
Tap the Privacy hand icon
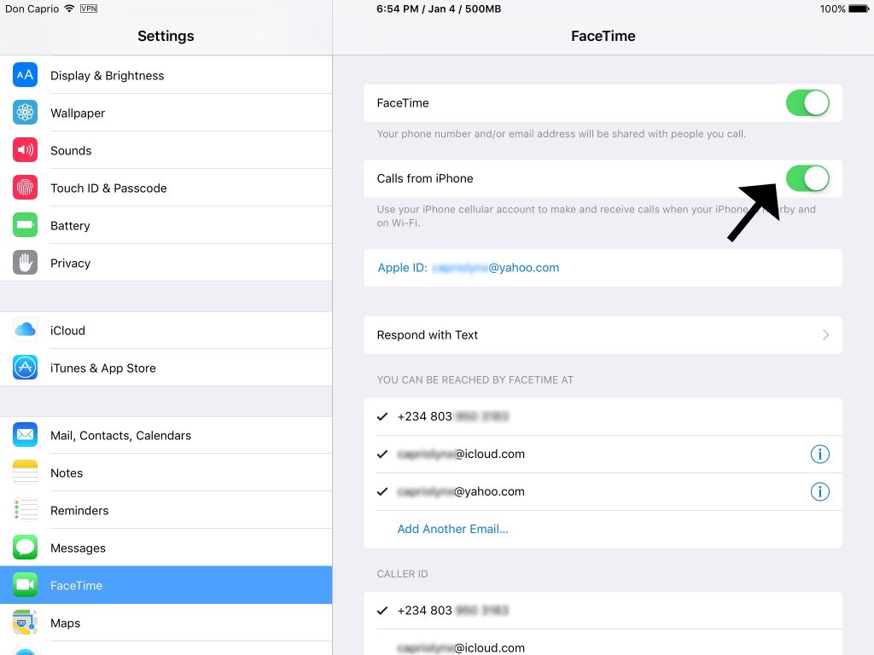[25, 263]
